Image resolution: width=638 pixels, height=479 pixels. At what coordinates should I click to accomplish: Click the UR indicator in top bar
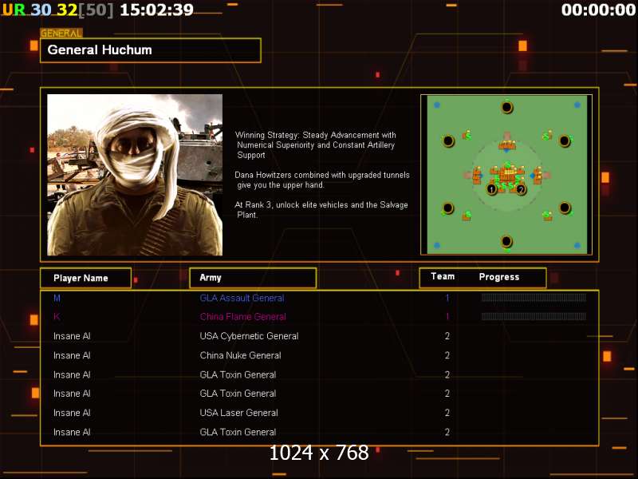pyautogui.click(x=14, y=10)
